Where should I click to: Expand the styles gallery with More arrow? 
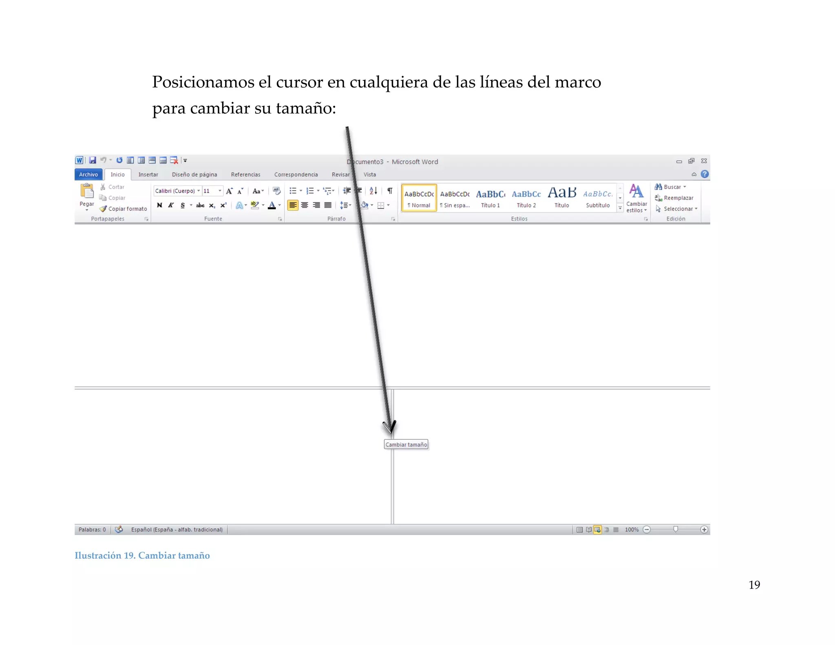pos(620,208)
